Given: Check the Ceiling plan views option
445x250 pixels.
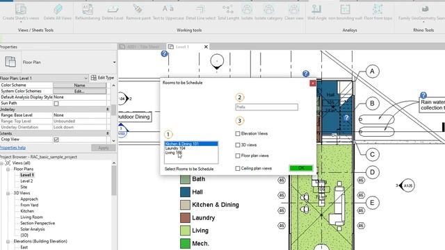Looking at the screenshot, I should (x=238, y=168).
